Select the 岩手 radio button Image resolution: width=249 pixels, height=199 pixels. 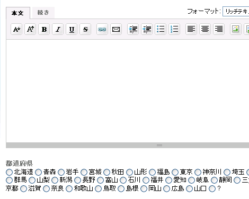click(x=61, y=172)
